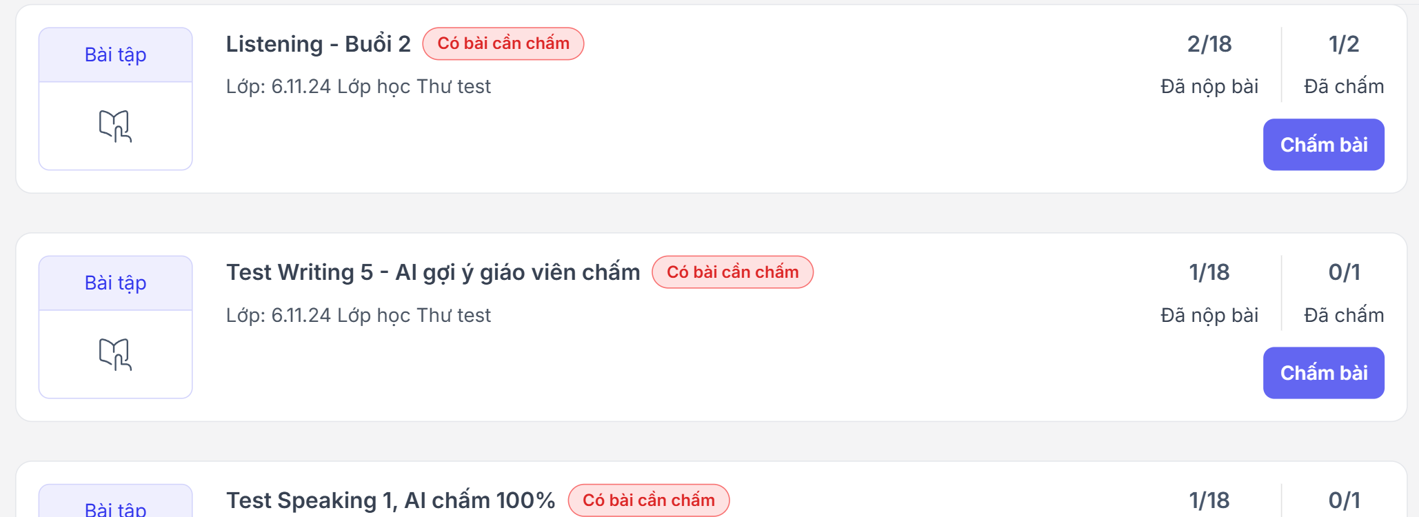Click 1/18 submitted count for Test Writing 5

click(x=1209, y=272)
